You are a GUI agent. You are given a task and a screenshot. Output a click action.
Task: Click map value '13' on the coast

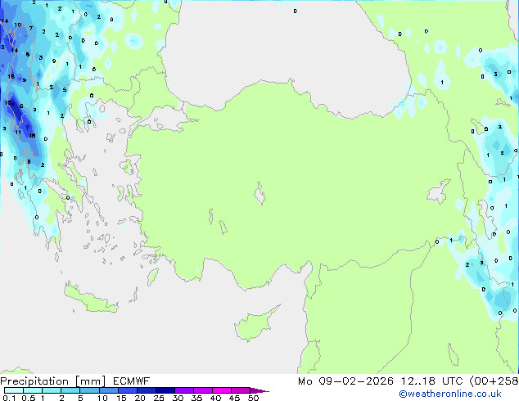7,103
